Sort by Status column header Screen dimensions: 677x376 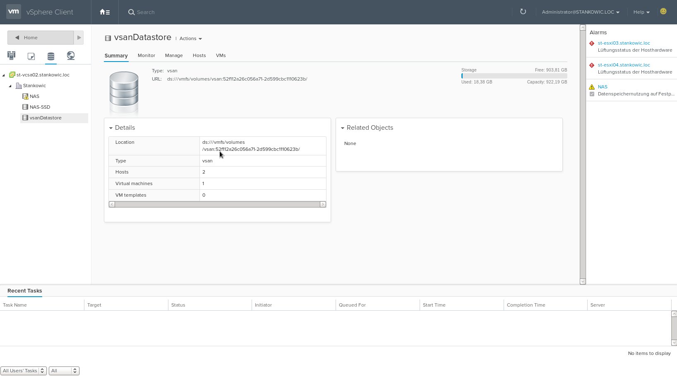[x=210, y=305]
